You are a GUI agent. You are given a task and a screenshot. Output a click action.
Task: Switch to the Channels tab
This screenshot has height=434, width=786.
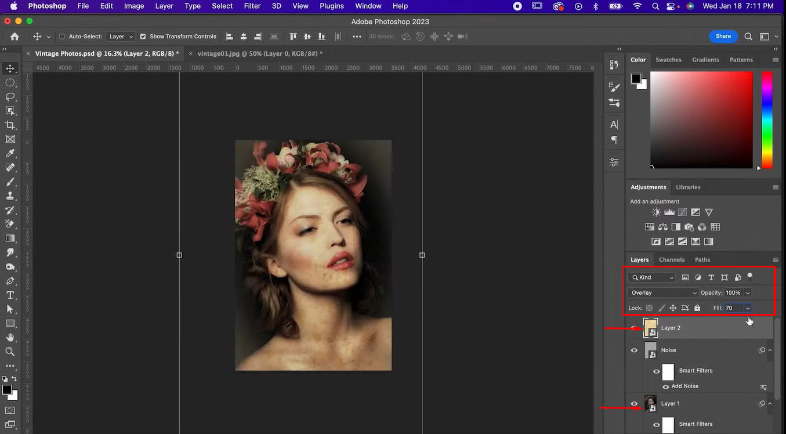click(x=672, y=259)
